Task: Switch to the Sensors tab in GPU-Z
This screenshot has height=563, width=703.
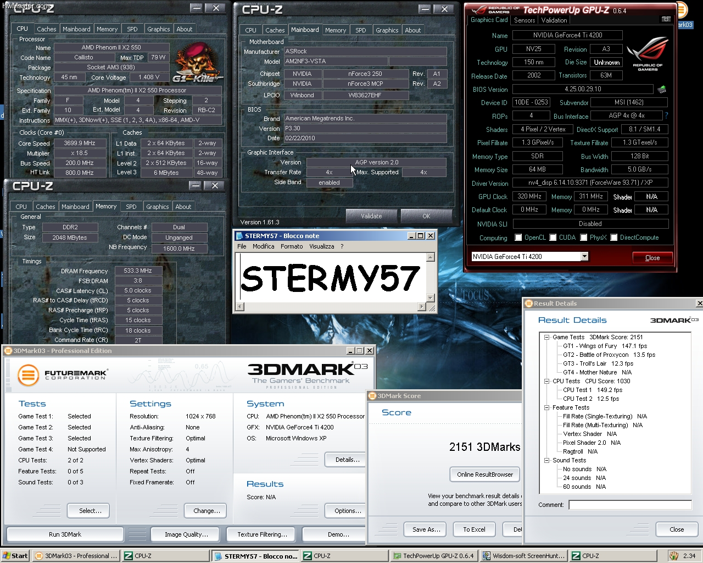Action: point(525,20)
